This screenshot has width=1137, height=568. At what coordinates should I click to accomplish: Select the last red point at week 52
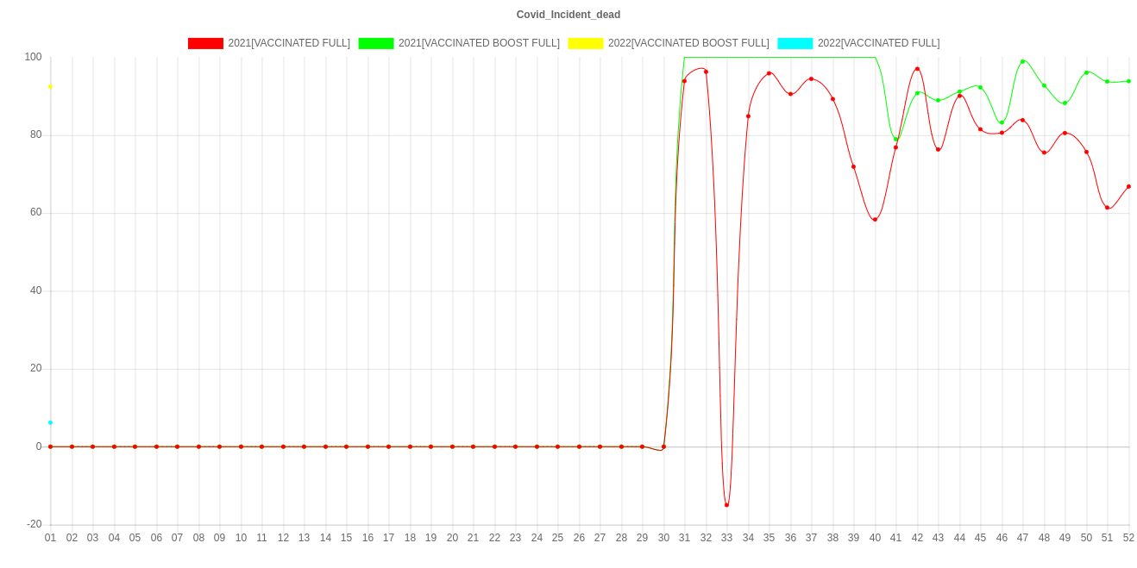coord(1128,187)
